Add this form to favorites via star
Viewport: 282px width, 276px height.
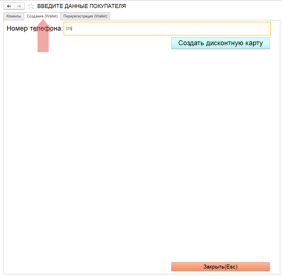tap(31, 6)
